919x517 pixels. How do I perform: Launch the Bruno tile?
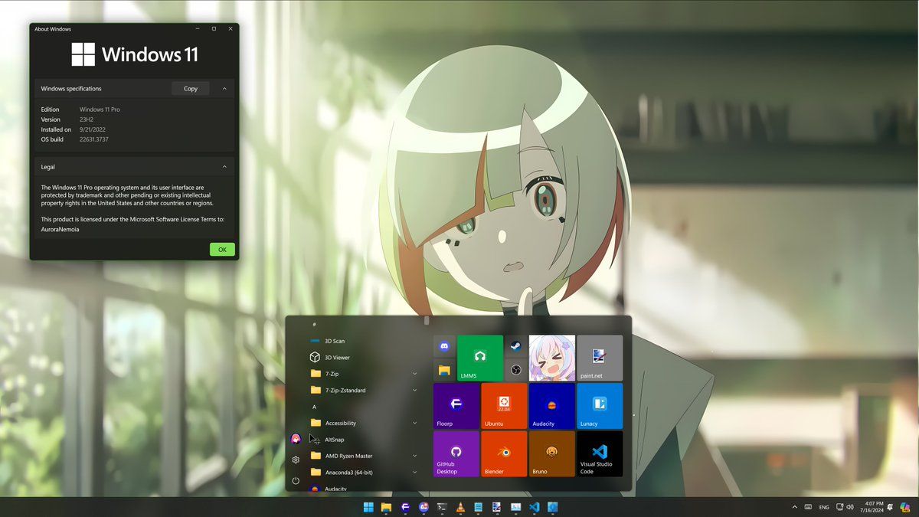(551, 453)
